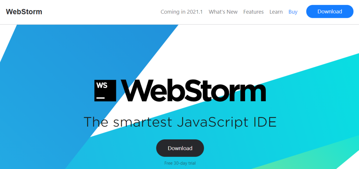Open the Learn navigation item
Viewport: 359px width, 169px height.
(276, 12)
